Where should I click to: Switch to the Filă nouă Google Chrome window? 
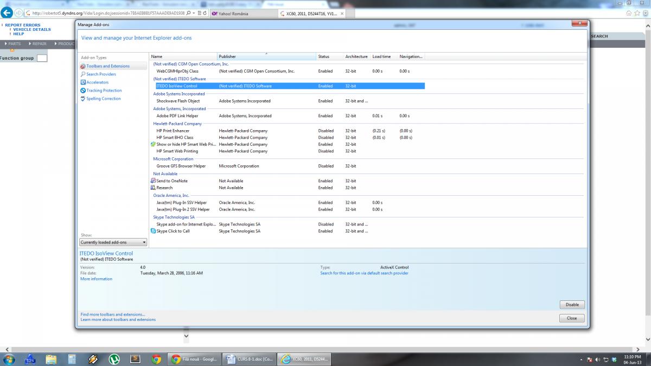tap(194, 359)
